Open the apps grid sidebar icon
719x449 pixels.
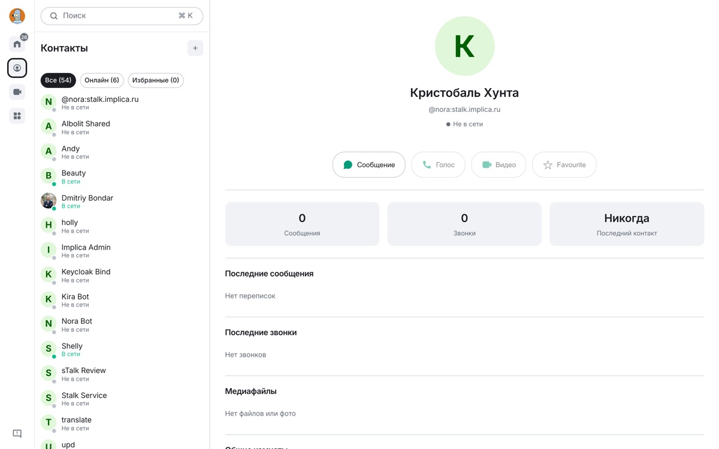tap(17, 116)
